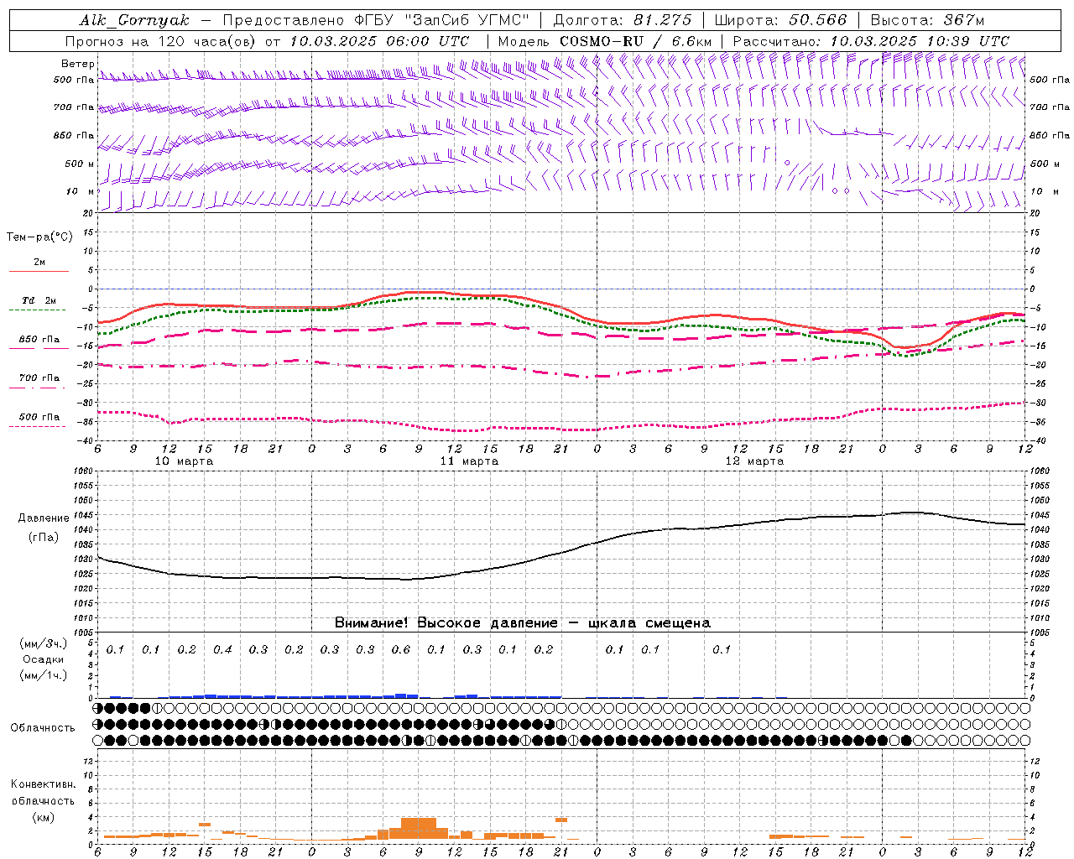Screen dimensions: 1074x859
Task: Click the model name COSMO-RU
Action: [x=602, y=40]
